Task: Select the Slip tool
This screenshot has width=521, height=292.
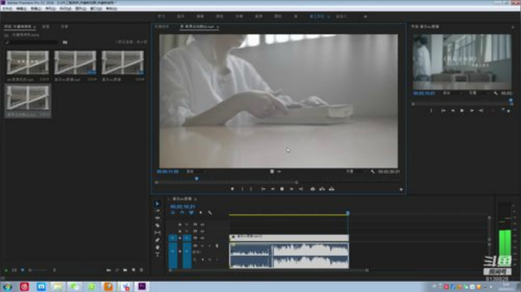Action: [x=158, y=233]
